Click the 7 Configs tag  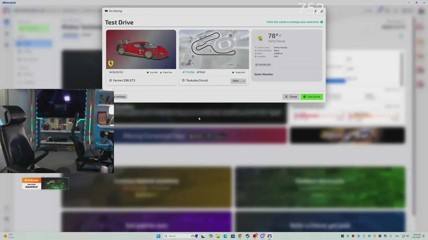coord(189,72)
